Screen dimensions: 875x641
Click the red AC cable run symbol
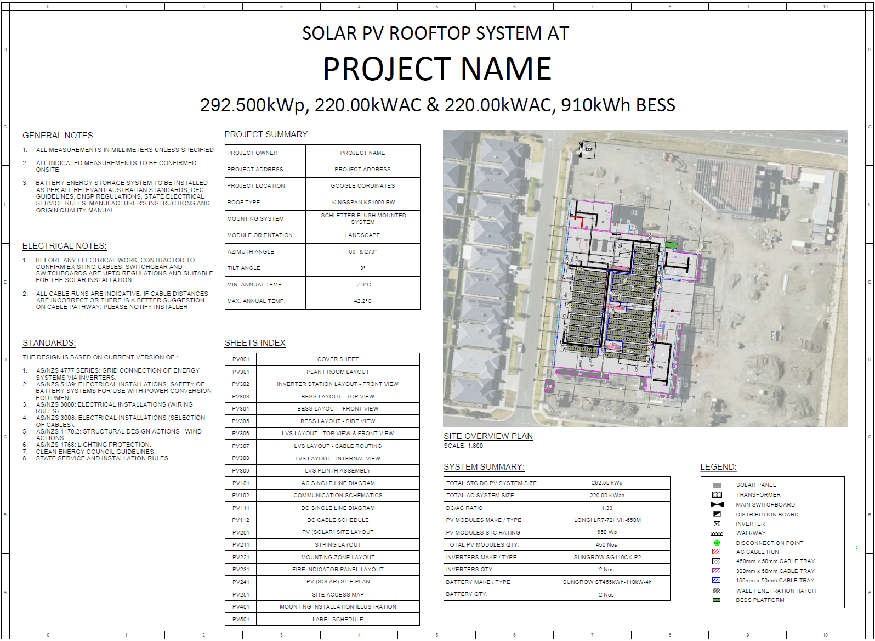point(717,552)
